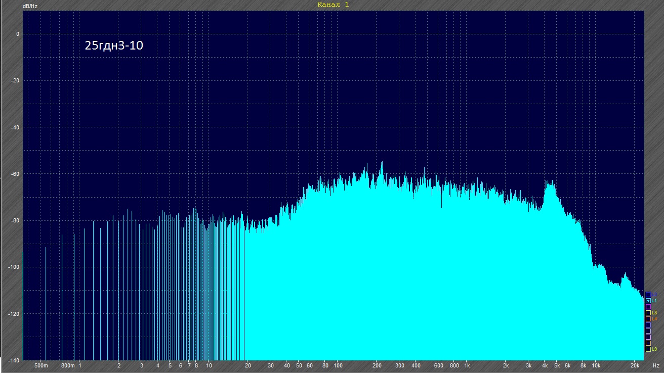
Task: Click the "25гдн3-10" annotation text
Action: [114, 46]
